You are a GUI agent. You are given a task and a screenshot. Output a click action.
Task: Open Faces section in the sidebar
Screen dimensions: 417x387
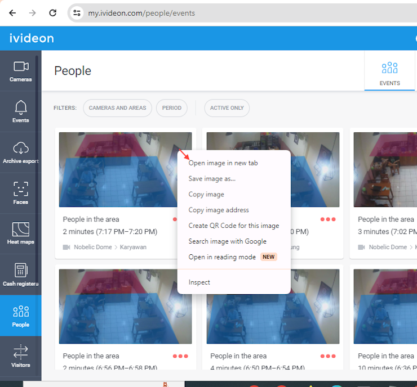tap(21, 193)
